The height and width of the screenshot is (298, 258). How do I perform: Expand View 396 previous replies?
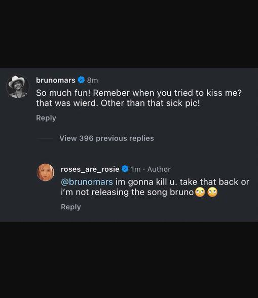[x=106, y=138]
